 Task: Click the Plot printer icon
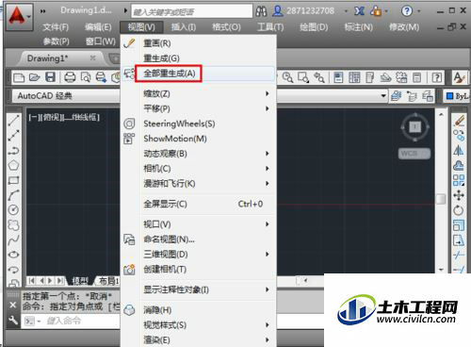70,77
